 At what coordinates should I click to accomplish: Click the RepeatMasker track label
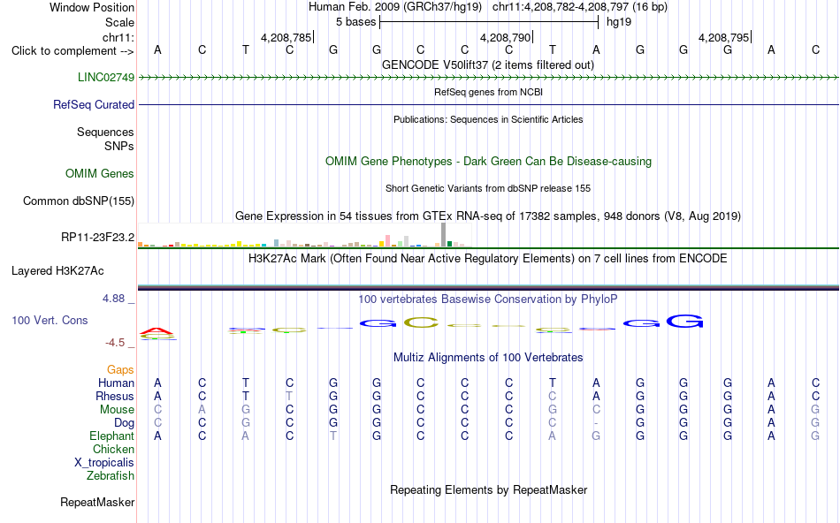pos(97,502)
